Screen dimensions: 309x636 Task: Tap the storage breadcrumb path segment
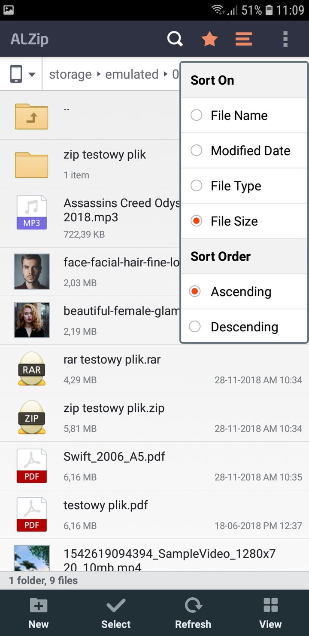point(70,74)
